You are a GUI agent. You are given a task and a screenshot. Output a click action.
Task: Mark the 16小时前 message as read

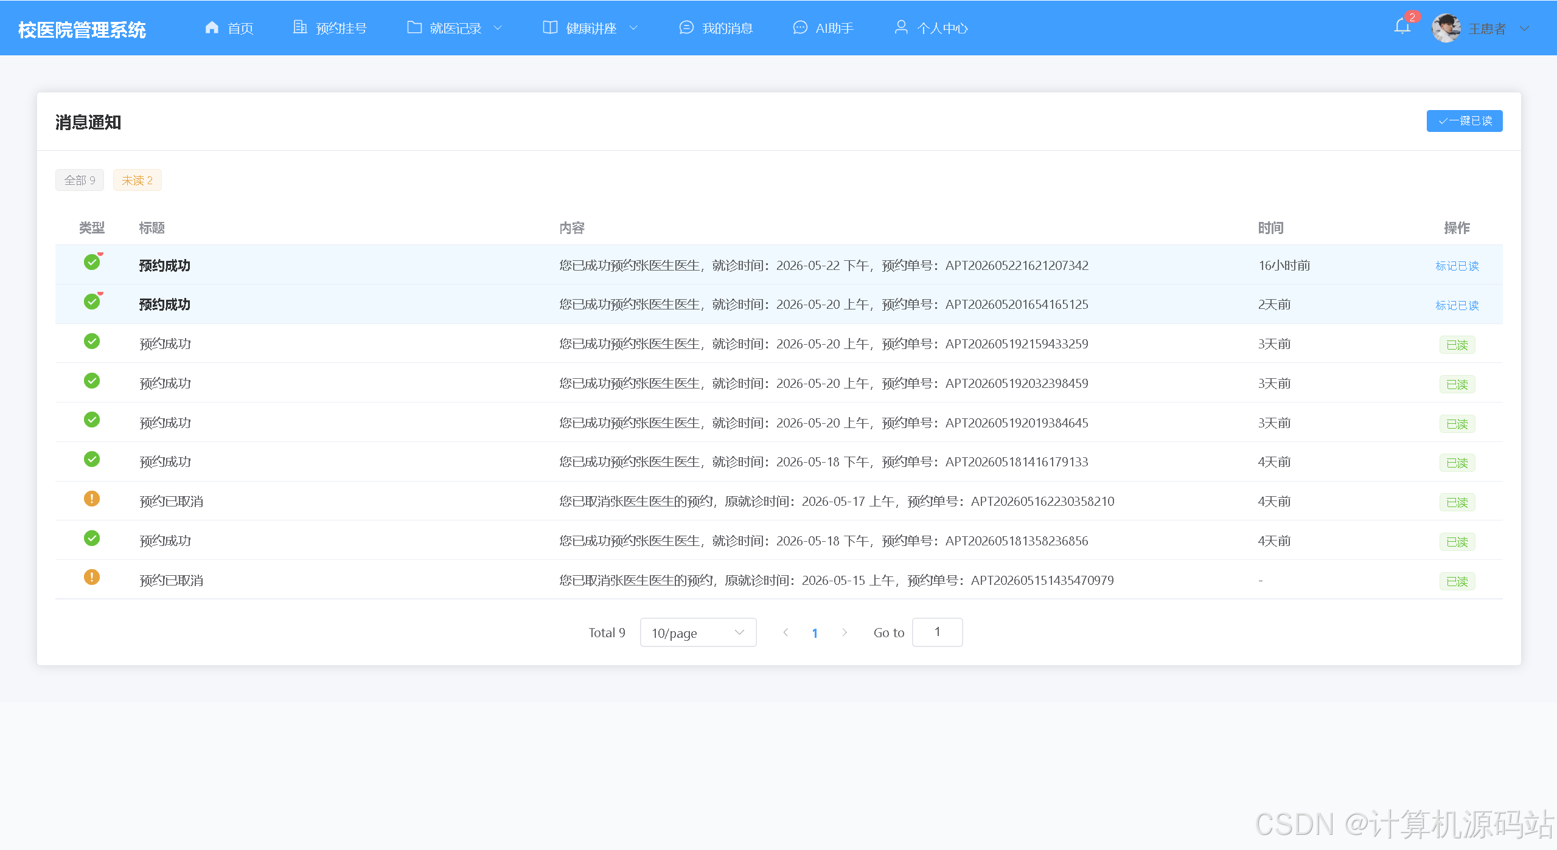click(x=1457, y=266)
